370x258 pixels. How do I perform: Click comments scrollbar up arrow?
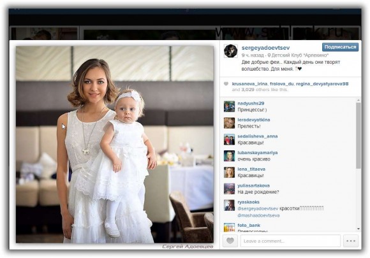(x=359, y=101)
